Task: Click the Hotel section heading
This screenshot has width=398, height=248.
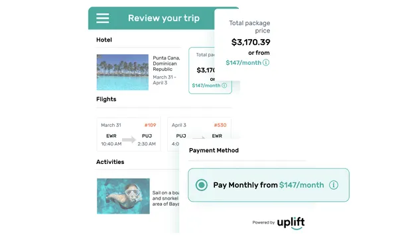Action: (x=104, y=40)
